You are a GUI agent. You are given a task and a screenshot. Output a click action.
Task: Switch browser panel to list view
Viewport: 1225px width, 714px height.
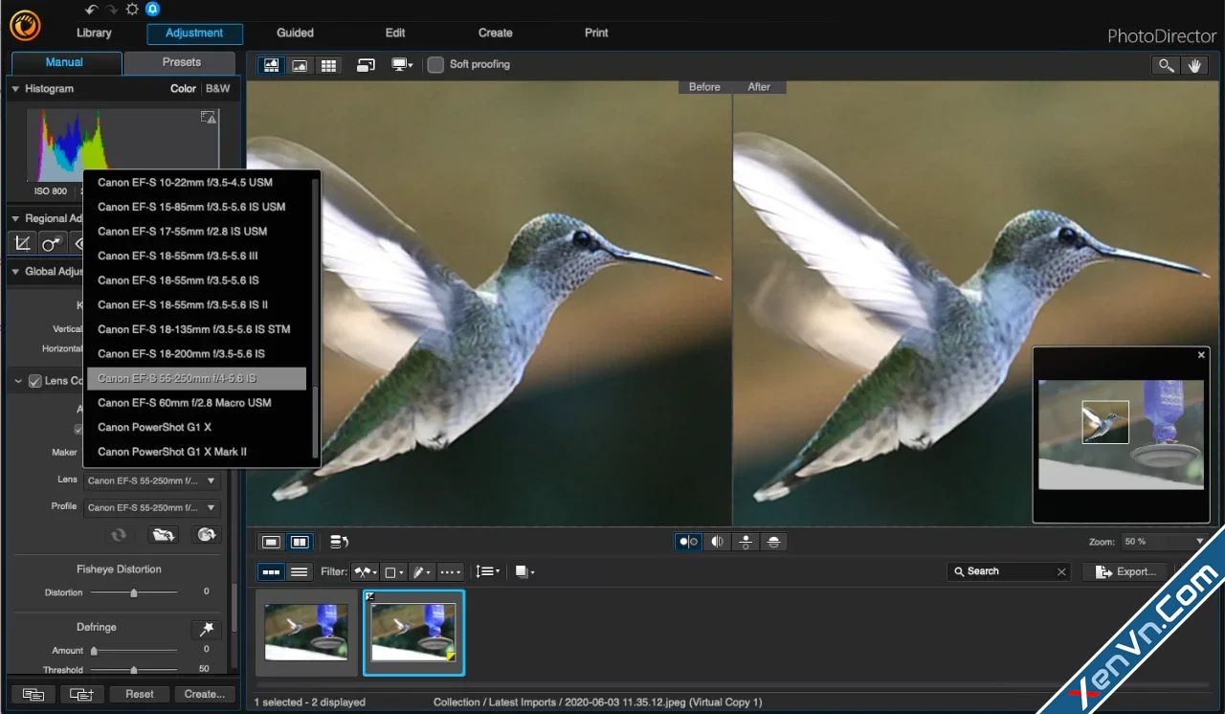[300, 571]
